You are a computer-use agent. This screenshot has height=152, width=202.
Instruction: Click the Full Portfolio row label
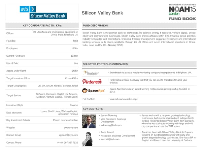tap(89, 99)
